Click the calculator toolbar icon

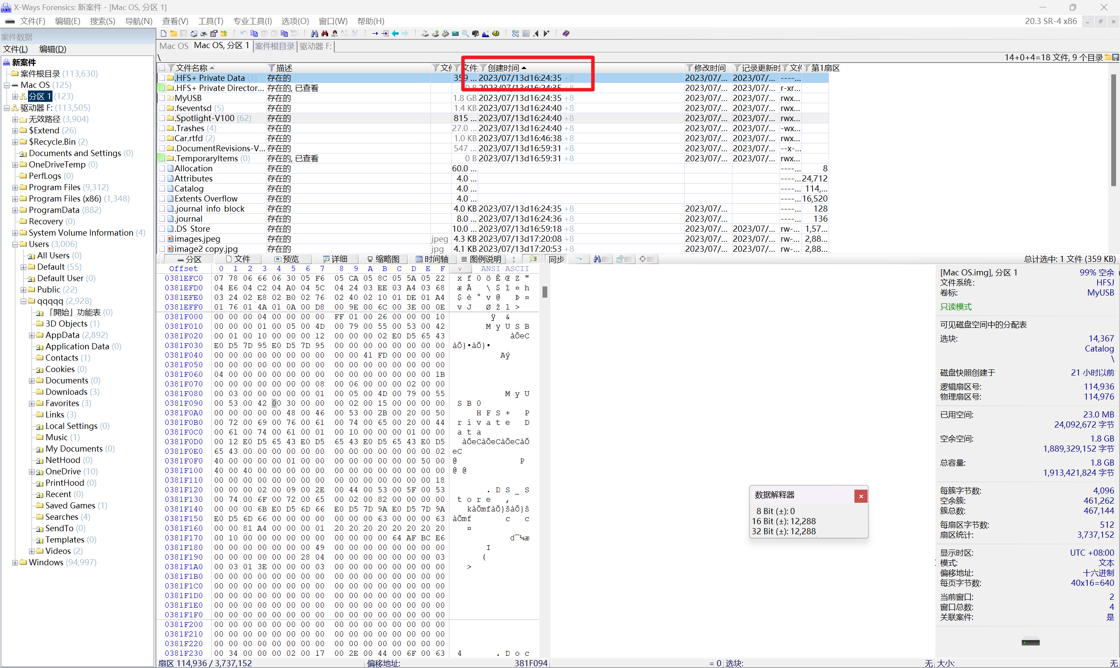(455, 34)
